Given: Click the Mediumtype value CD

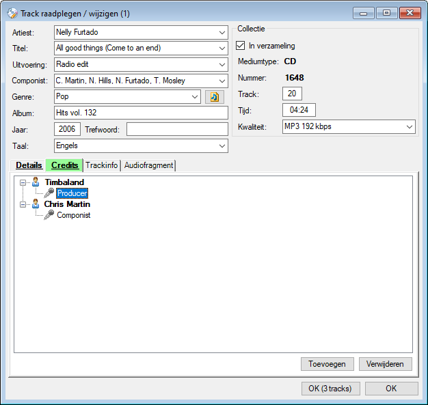Looking at the screenshot, I should pyautogui.click(x=290, y=61).
